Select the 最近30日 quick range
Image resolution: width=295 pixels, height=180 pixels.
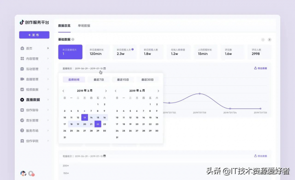(147, 79)
